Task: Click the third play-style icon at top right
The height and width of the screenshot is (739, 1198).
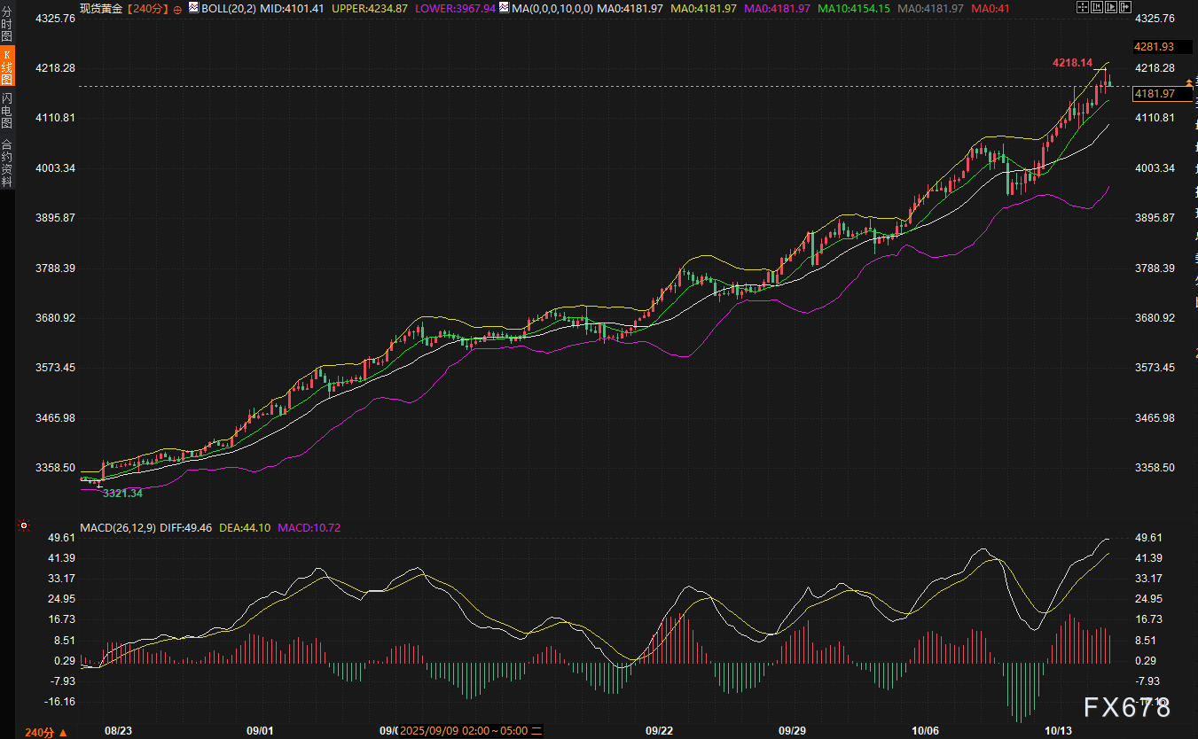Action: (x=1109, y=8)
